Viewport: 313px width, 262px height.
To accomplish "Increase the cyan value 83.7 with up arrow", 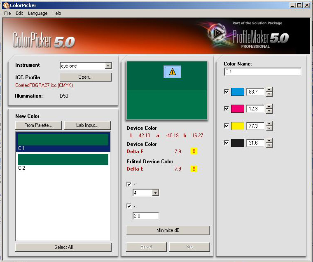I will point(269,90).
